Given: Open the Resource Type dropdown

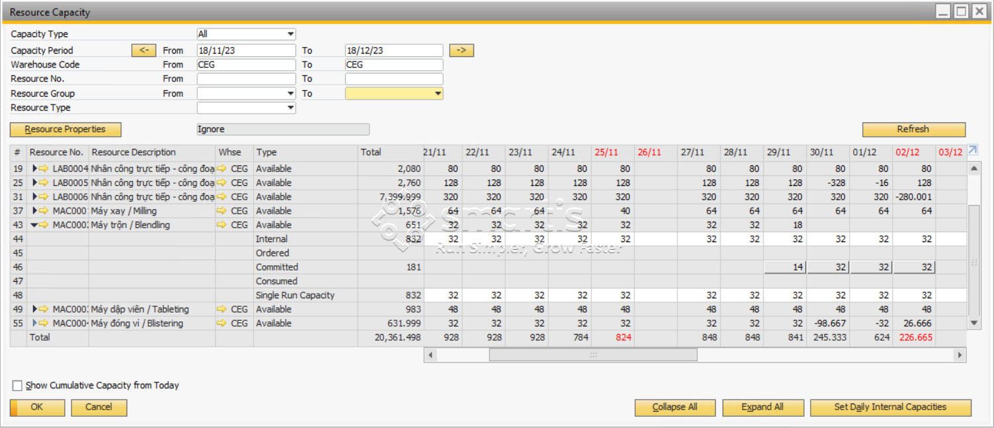Looking at the screenshot, I should point(290,108).
